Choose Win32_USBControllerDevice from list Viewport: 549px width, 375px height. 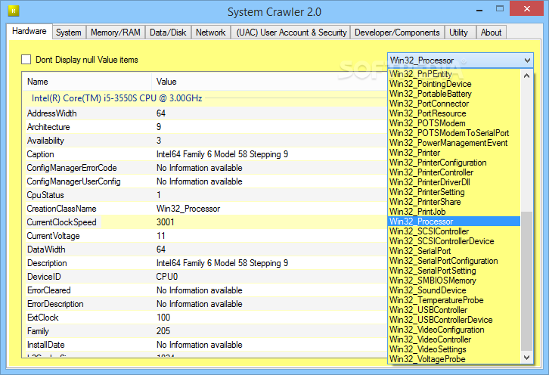454,319
